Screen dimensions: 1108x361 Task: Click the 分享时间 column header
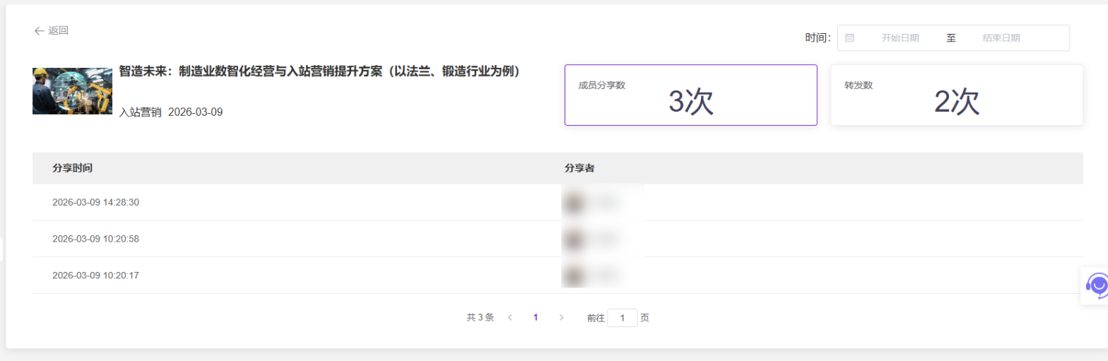click(x=72, y=168)
